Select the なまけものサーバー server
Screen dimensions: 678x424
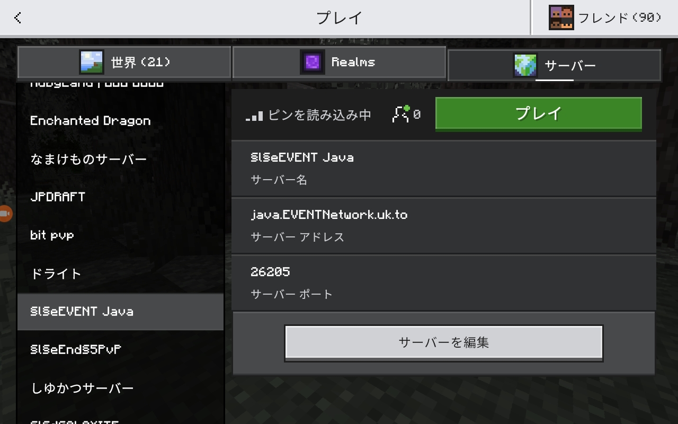[120, 159]
